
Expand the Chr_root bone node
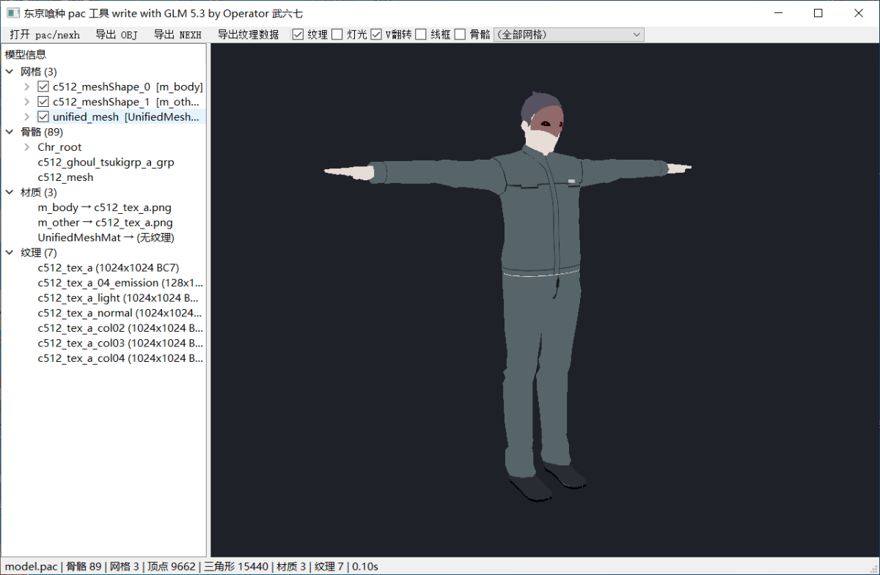27,147
